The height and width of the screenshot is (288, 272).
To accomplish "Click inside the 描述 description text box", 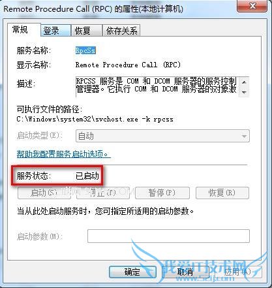I will tap(158, 87).
